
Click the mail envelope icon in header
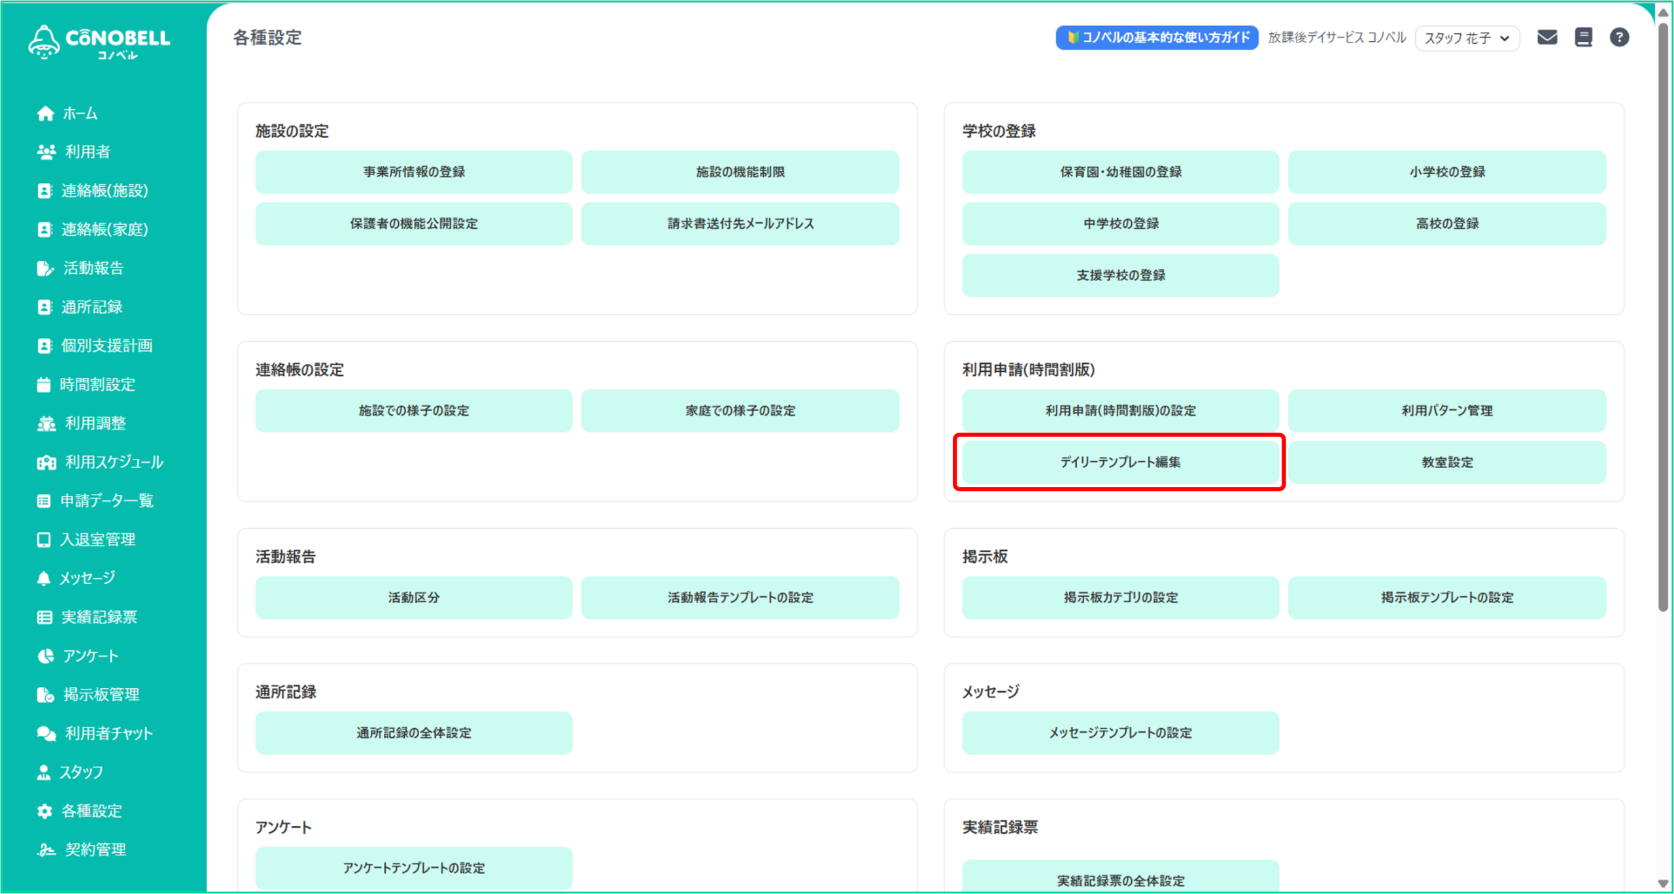[x=1546, y=37]
